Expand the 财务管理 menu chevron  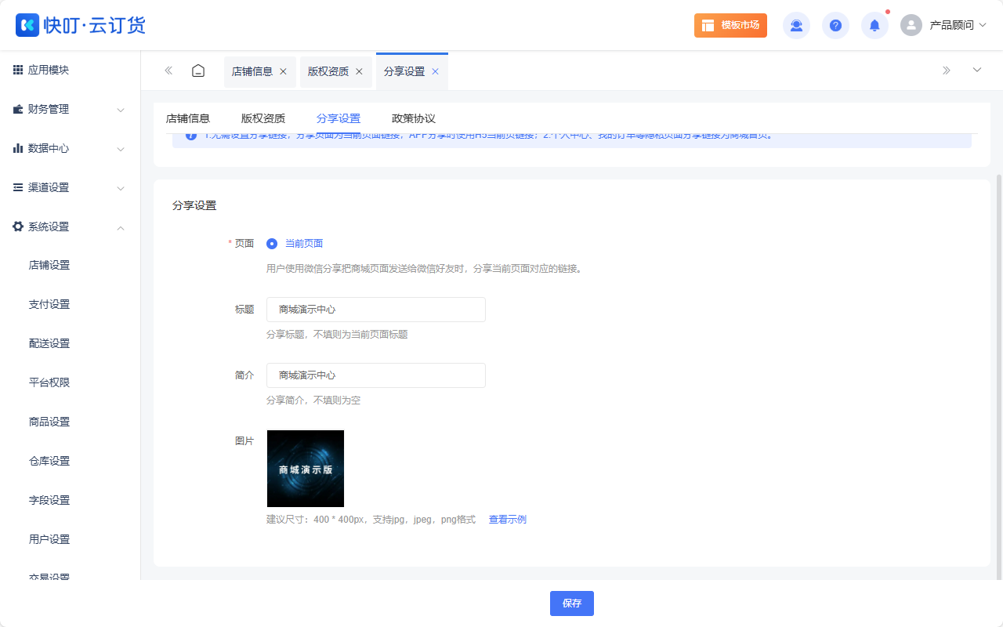pyautogui.click(x=121, y=110)
